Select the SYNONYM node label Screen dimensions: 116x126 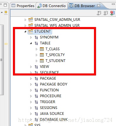(x=49, y=37)
